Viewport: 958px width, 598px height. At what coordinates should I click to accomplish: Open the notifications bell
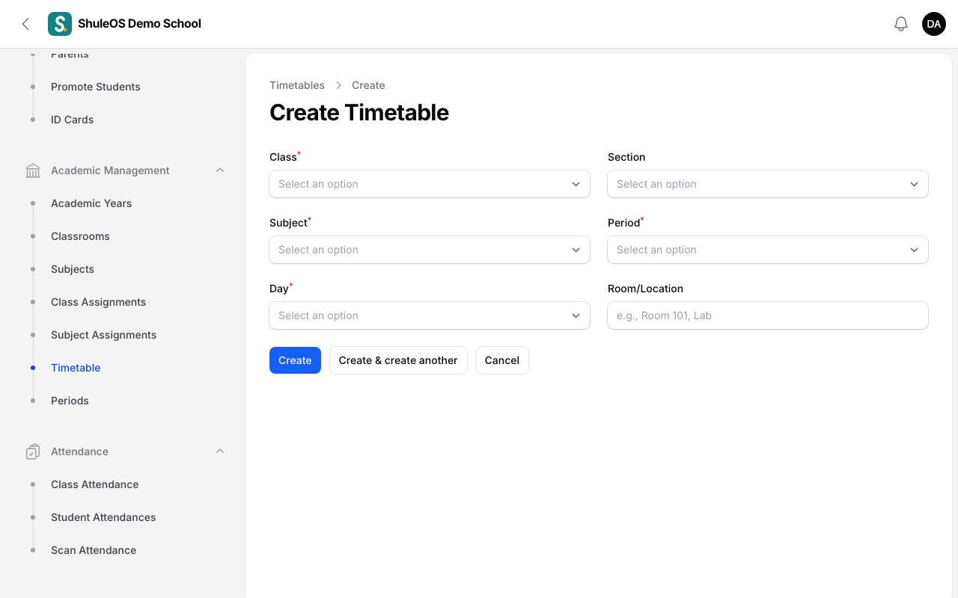click(901, 24)
